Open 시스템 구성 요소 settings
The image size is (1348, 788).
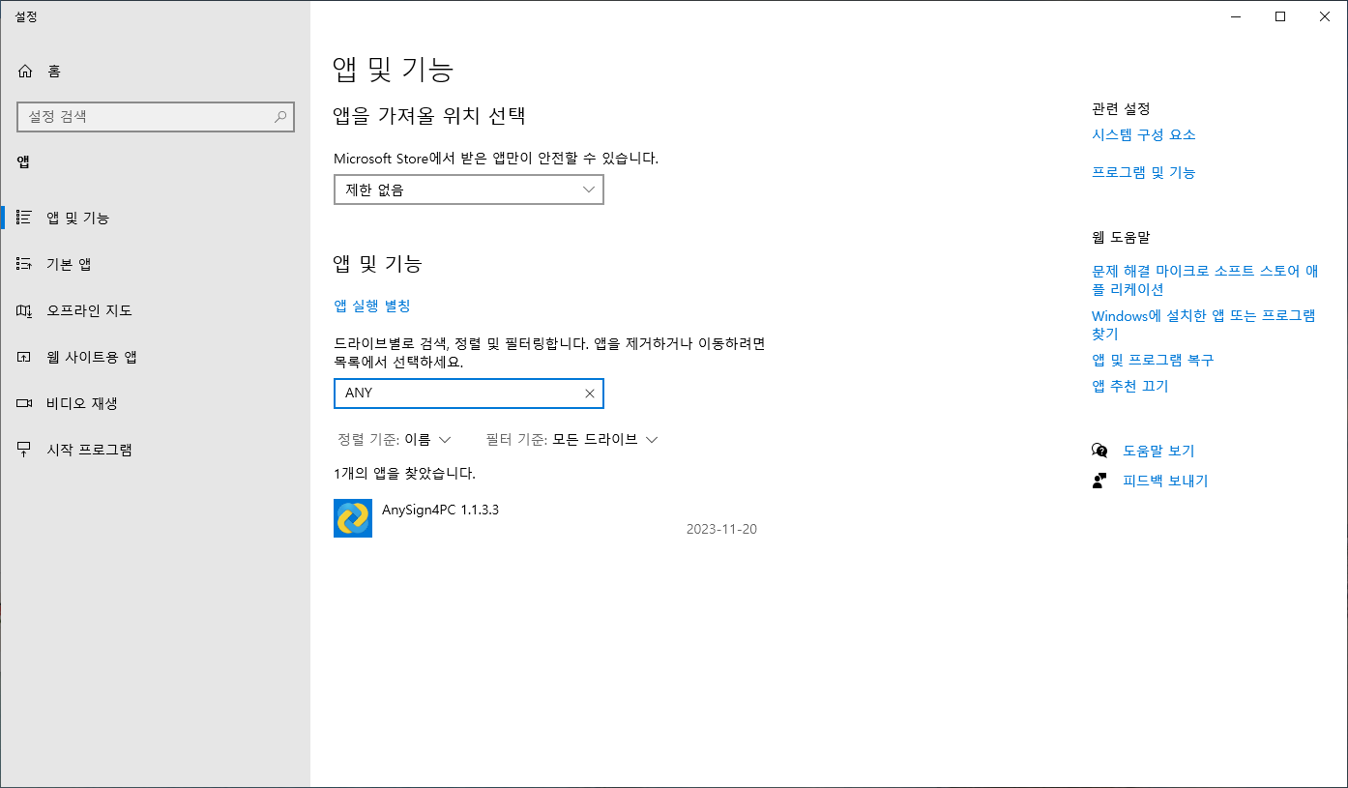pyautogui.click(x=1143, y=134)
